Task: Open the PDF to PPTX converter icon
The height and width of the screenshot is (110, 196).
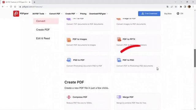Action: point(119,39)
